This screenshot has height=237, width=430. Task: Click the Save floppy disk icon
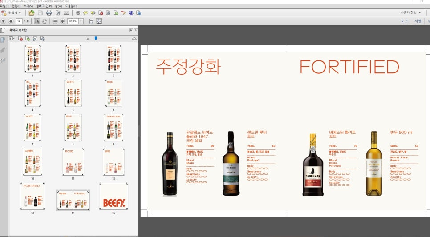tap(41, 13)
